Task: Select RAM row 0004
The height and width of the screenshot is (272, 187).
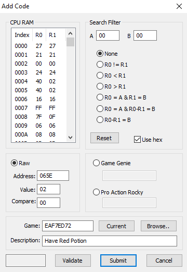Action: point(39,81)
